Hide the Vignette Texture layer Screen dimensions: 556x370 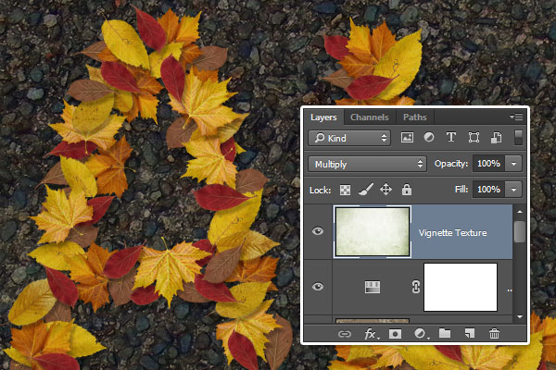[319, 231]
